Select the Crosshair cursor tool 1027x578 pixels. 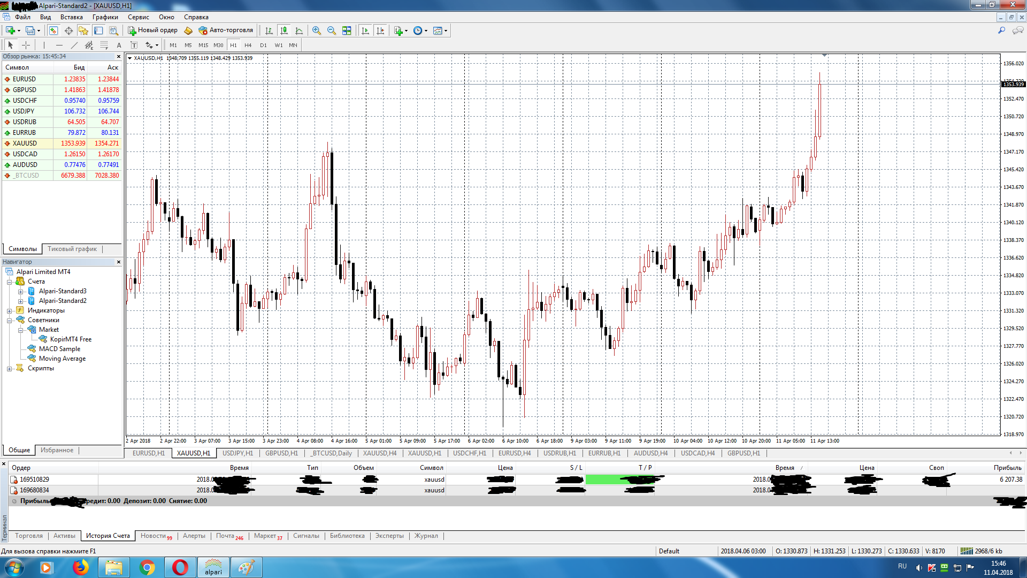point(26,45)
